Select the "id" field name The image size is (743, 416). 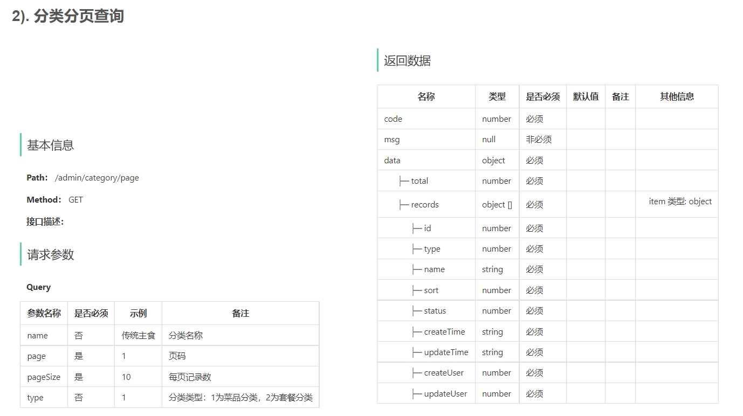(428, 228)
